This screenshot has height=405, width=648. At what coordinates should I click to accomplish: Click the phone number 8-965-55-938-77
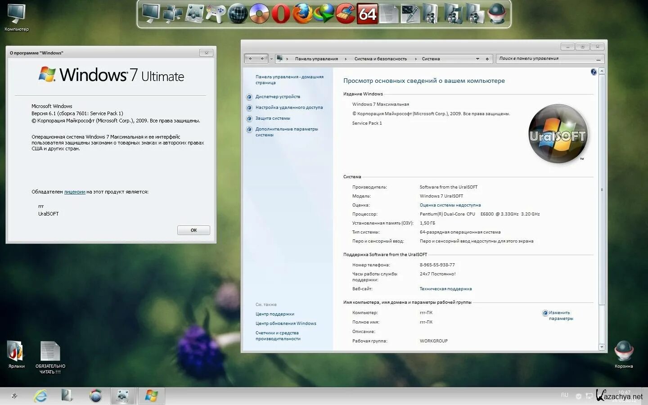tap(437, 265)
